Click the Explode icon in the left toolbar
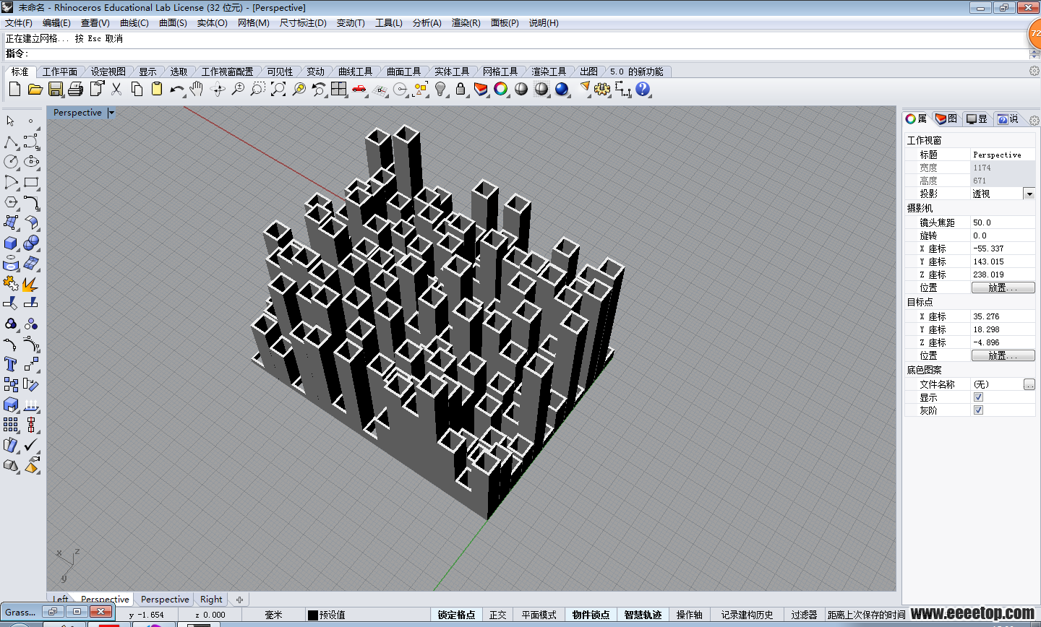 31,283
